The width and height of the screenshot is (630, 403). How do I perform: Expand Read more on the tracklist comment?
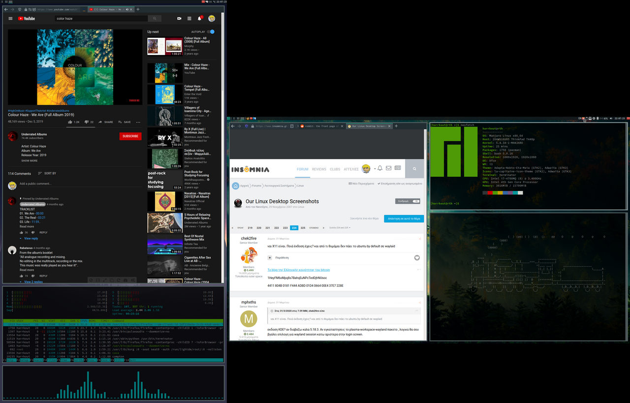(x=27, y=226)
